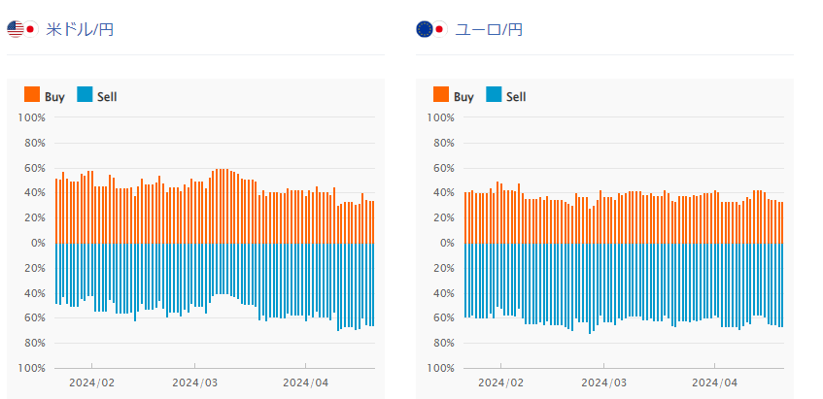Click blue Sell swatch in 米ドル/円 legend
823x399 pixels.
coord(85,95)
